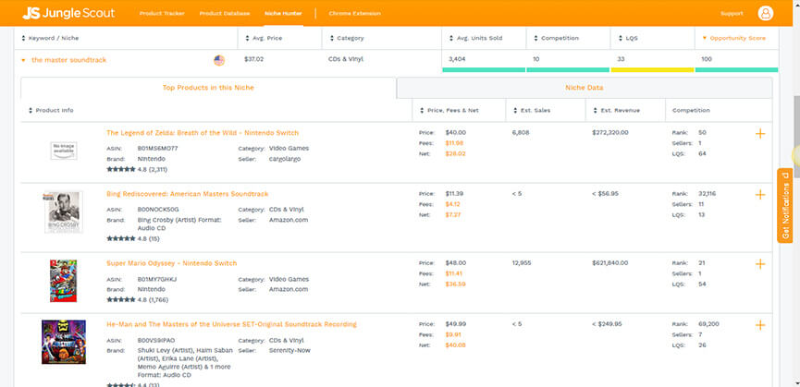Viewport: 800px width, 387px height.
Task: Click the Rank 69,200 value
Action: [x=708, y=324]
